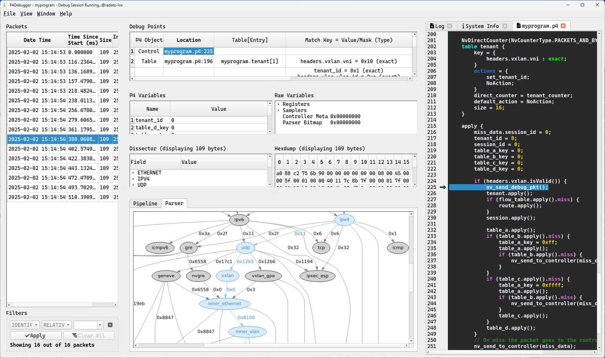Select the vxlan node in parser graph
Image resolution: width=605 pixels, height=358 pixels.
[227, 276]
